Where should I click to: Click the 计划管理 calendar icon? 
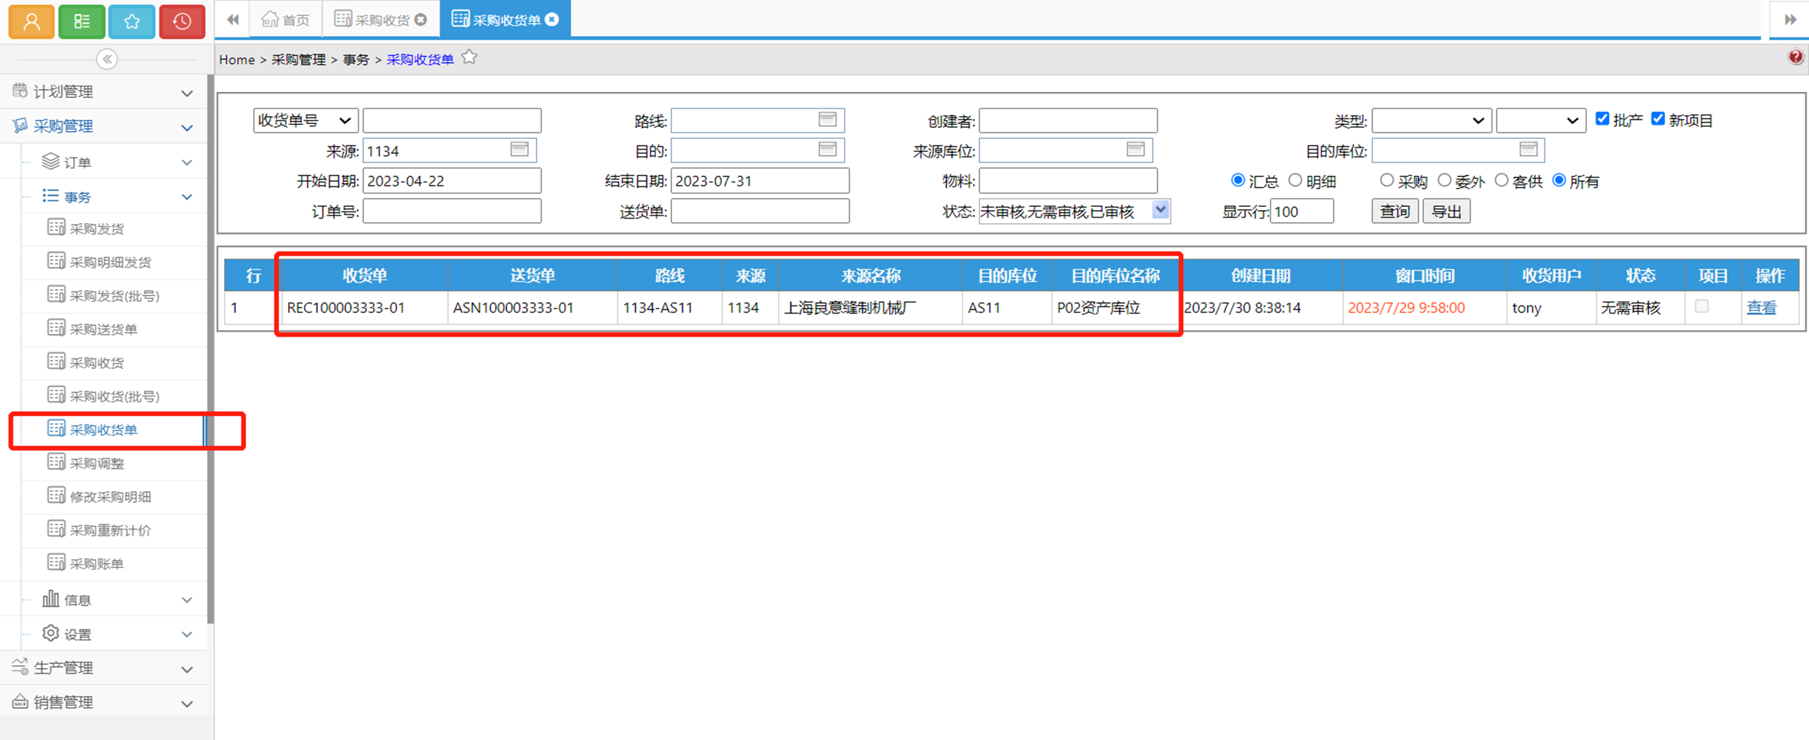coord(20,90)
